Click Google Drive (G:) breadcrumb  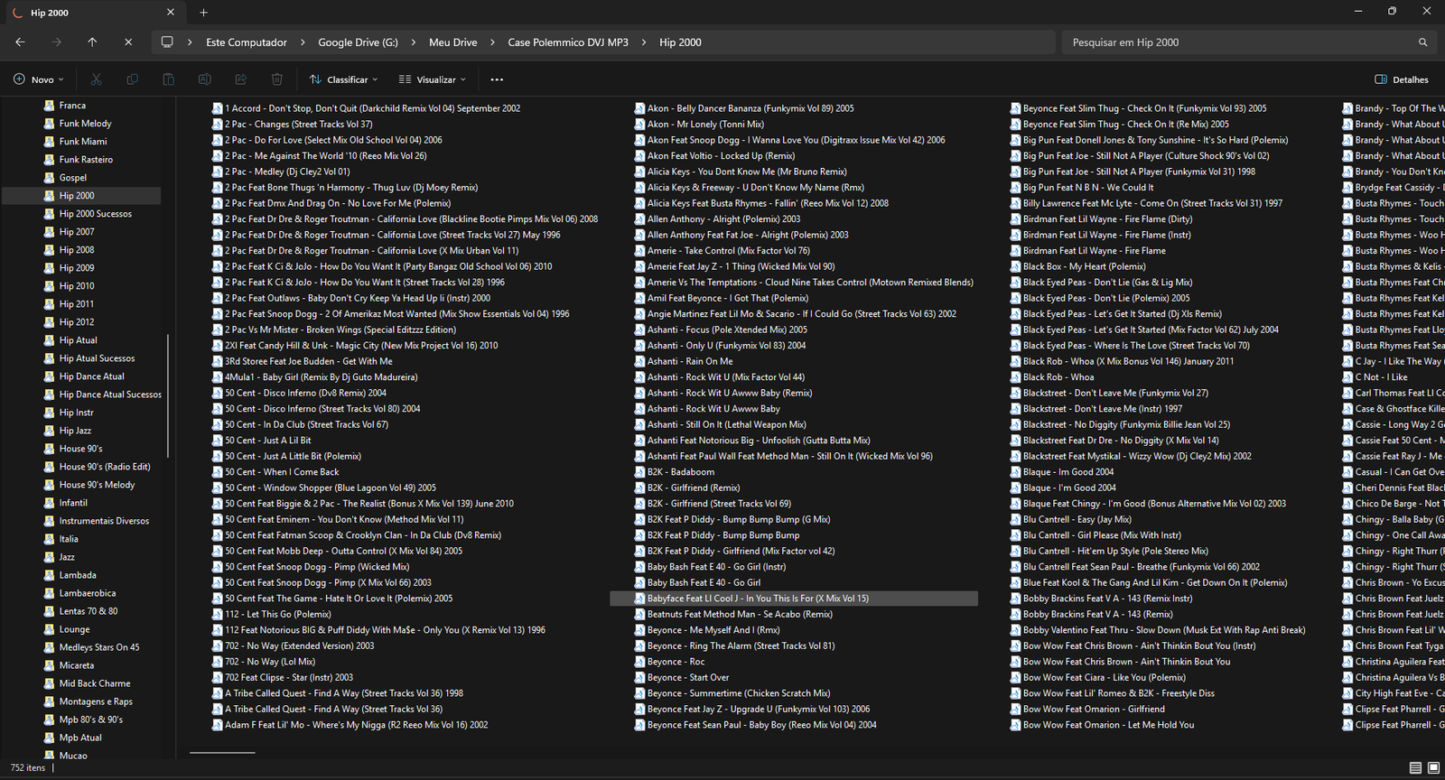pyautogui.click(x=358, y=42)
